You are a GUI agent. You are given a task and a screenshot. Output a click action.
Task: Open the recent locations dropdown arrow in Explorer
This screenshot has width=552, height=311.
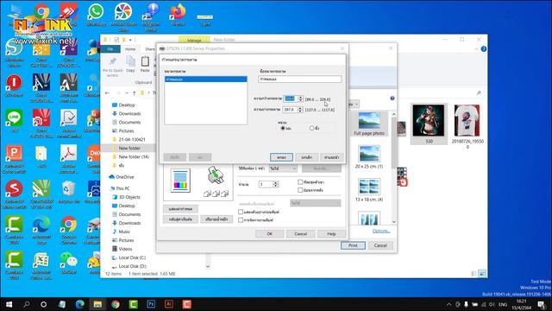point(127,93)
